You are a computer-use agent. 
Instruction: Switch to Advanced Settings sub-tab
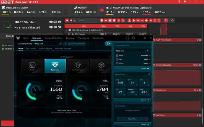pos(63,49)
